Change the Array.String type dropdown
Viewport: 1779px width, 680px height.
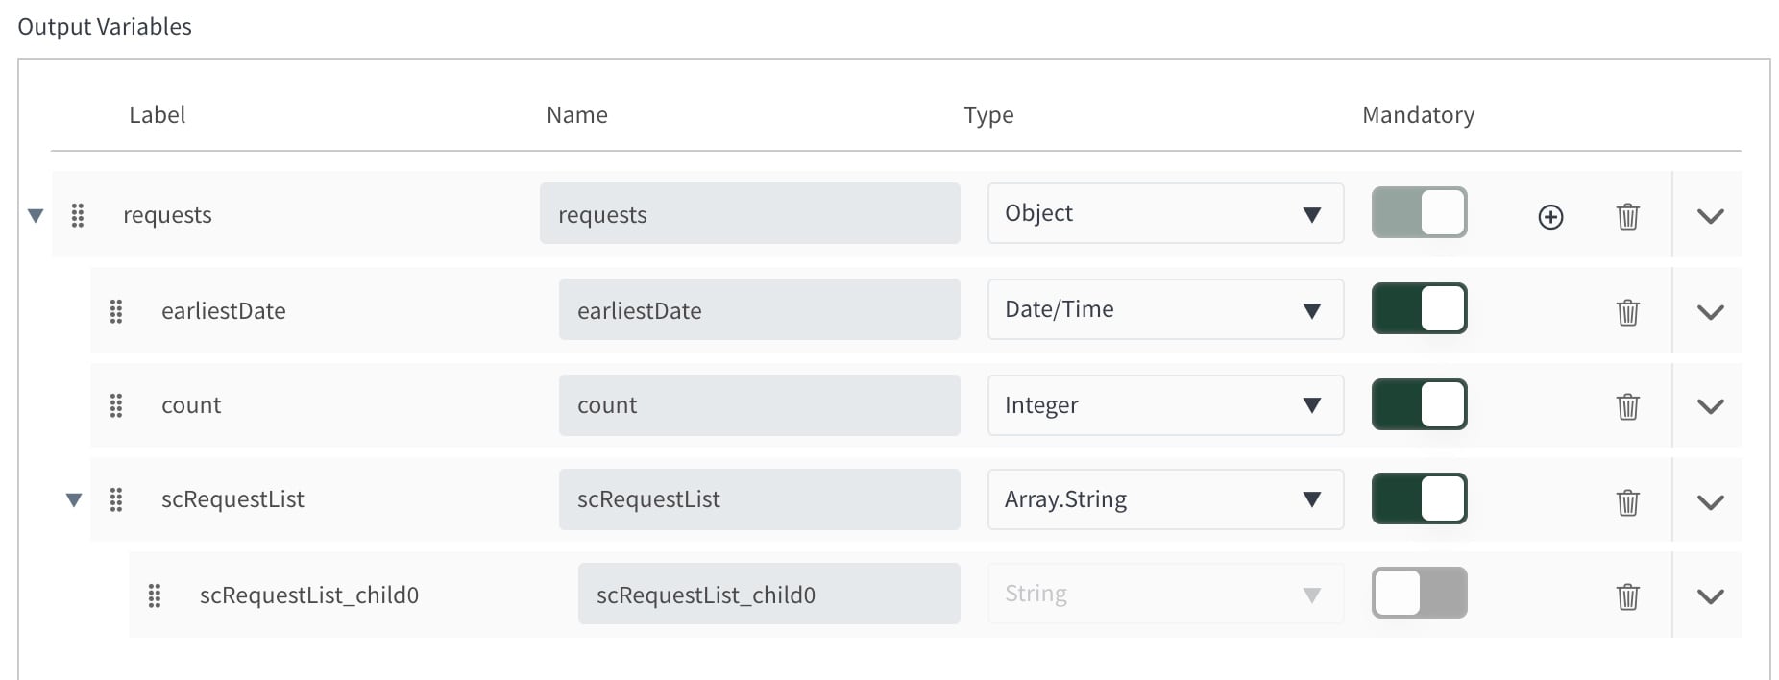1164,499
